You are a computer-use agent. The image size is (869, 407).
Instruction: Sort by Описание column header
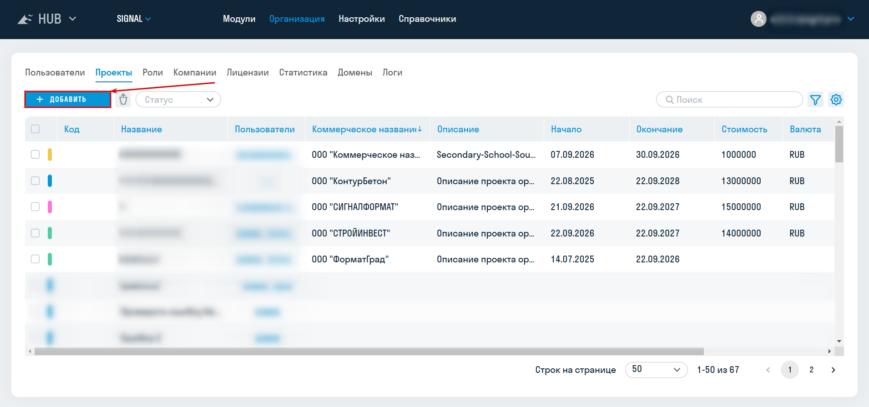458,129
